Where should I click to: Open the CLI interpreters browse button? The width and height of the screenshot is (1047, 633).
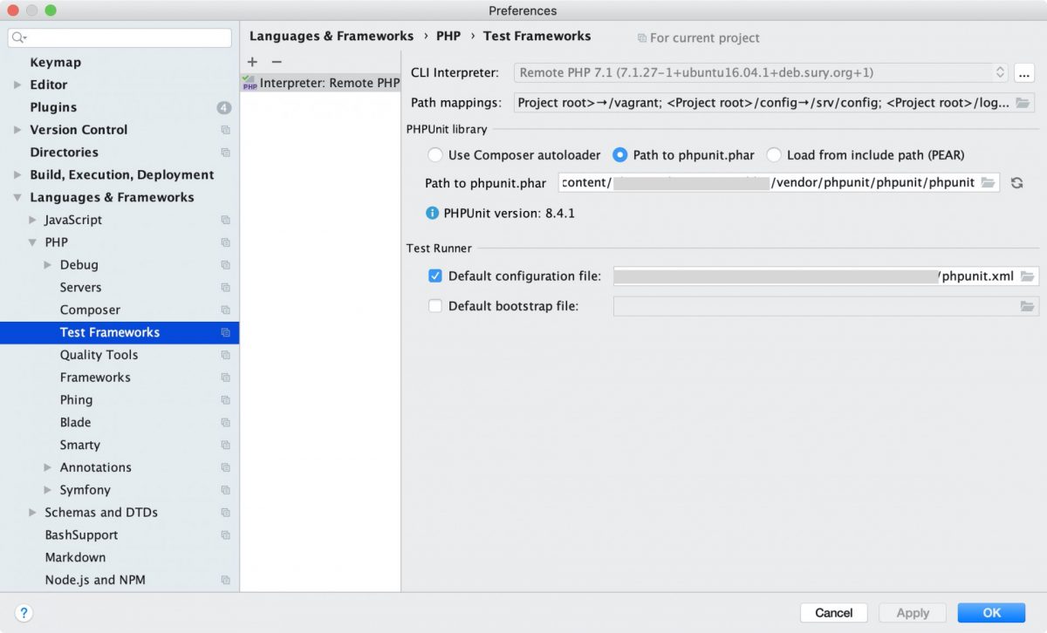(1024, 72)
